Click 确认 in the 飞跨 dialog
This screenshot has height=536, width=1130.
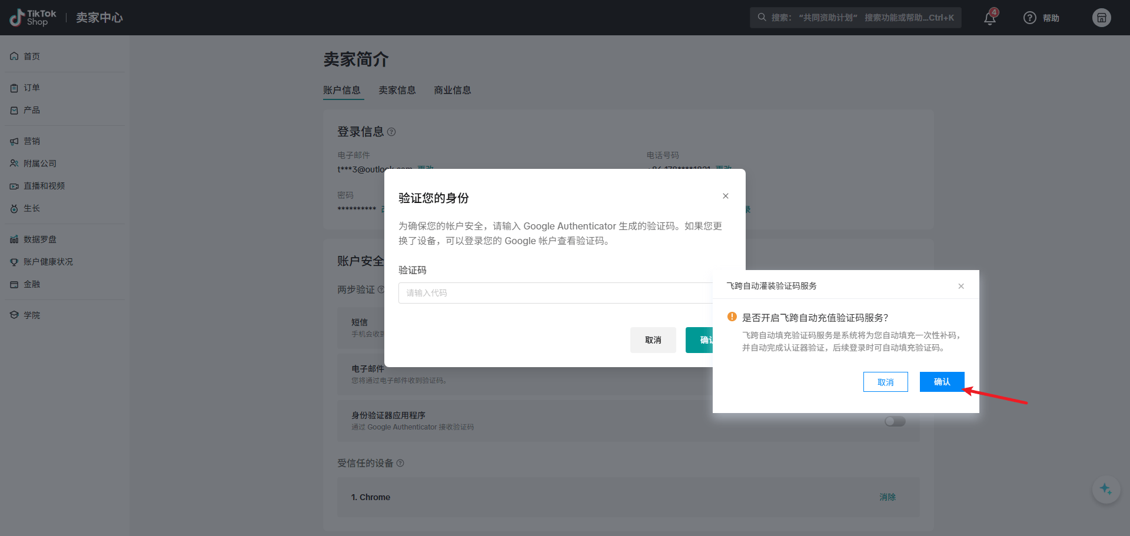click(x=942, y=382)
